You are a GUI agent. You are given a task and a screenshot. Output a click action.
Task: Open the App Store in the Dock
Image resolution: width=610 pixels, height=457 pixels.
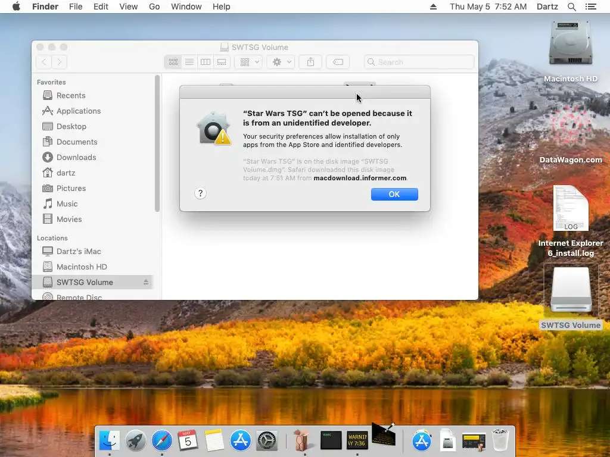241,441
